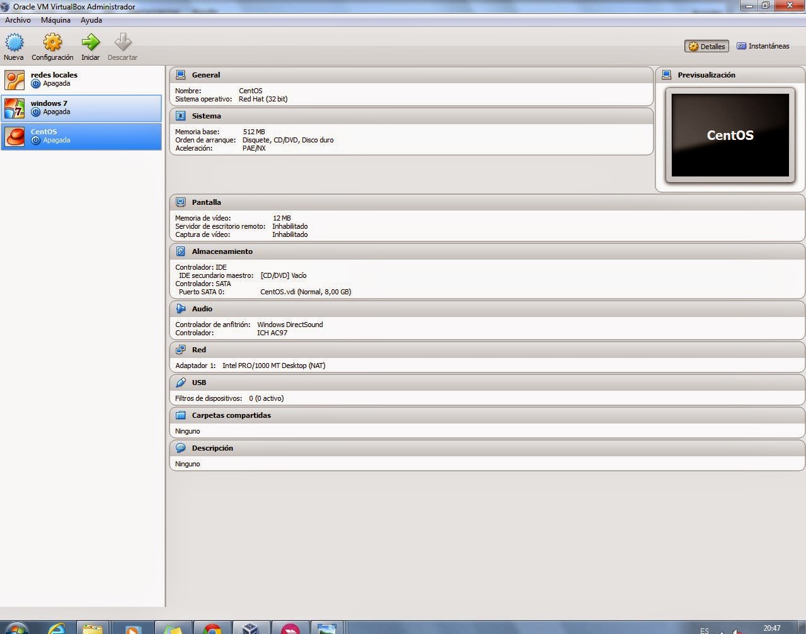Click the Descripción speech bubble icon
Viewport: 806px width, 634px height.
(x=181, y=448)
